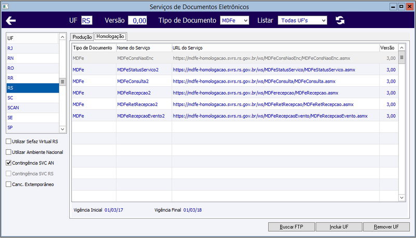Check Utilizar Ambiente Nacional option
Viewport: 416px width, 238px height.
pyautogui.click(x=8, y=152)
